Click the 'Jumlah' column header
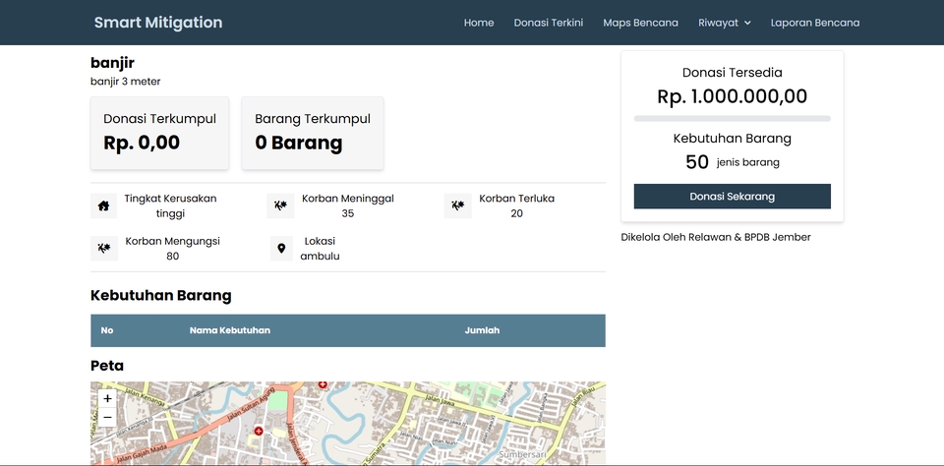The width and height of the screenshot is (944, 466). click(482, 330)
